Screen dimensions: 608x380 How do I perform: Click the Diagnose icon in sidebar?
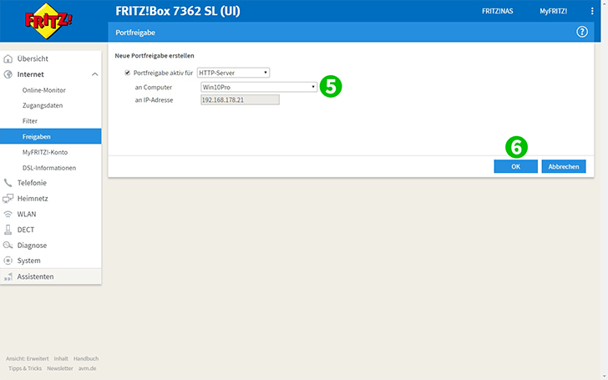click(x=8, y=246)
